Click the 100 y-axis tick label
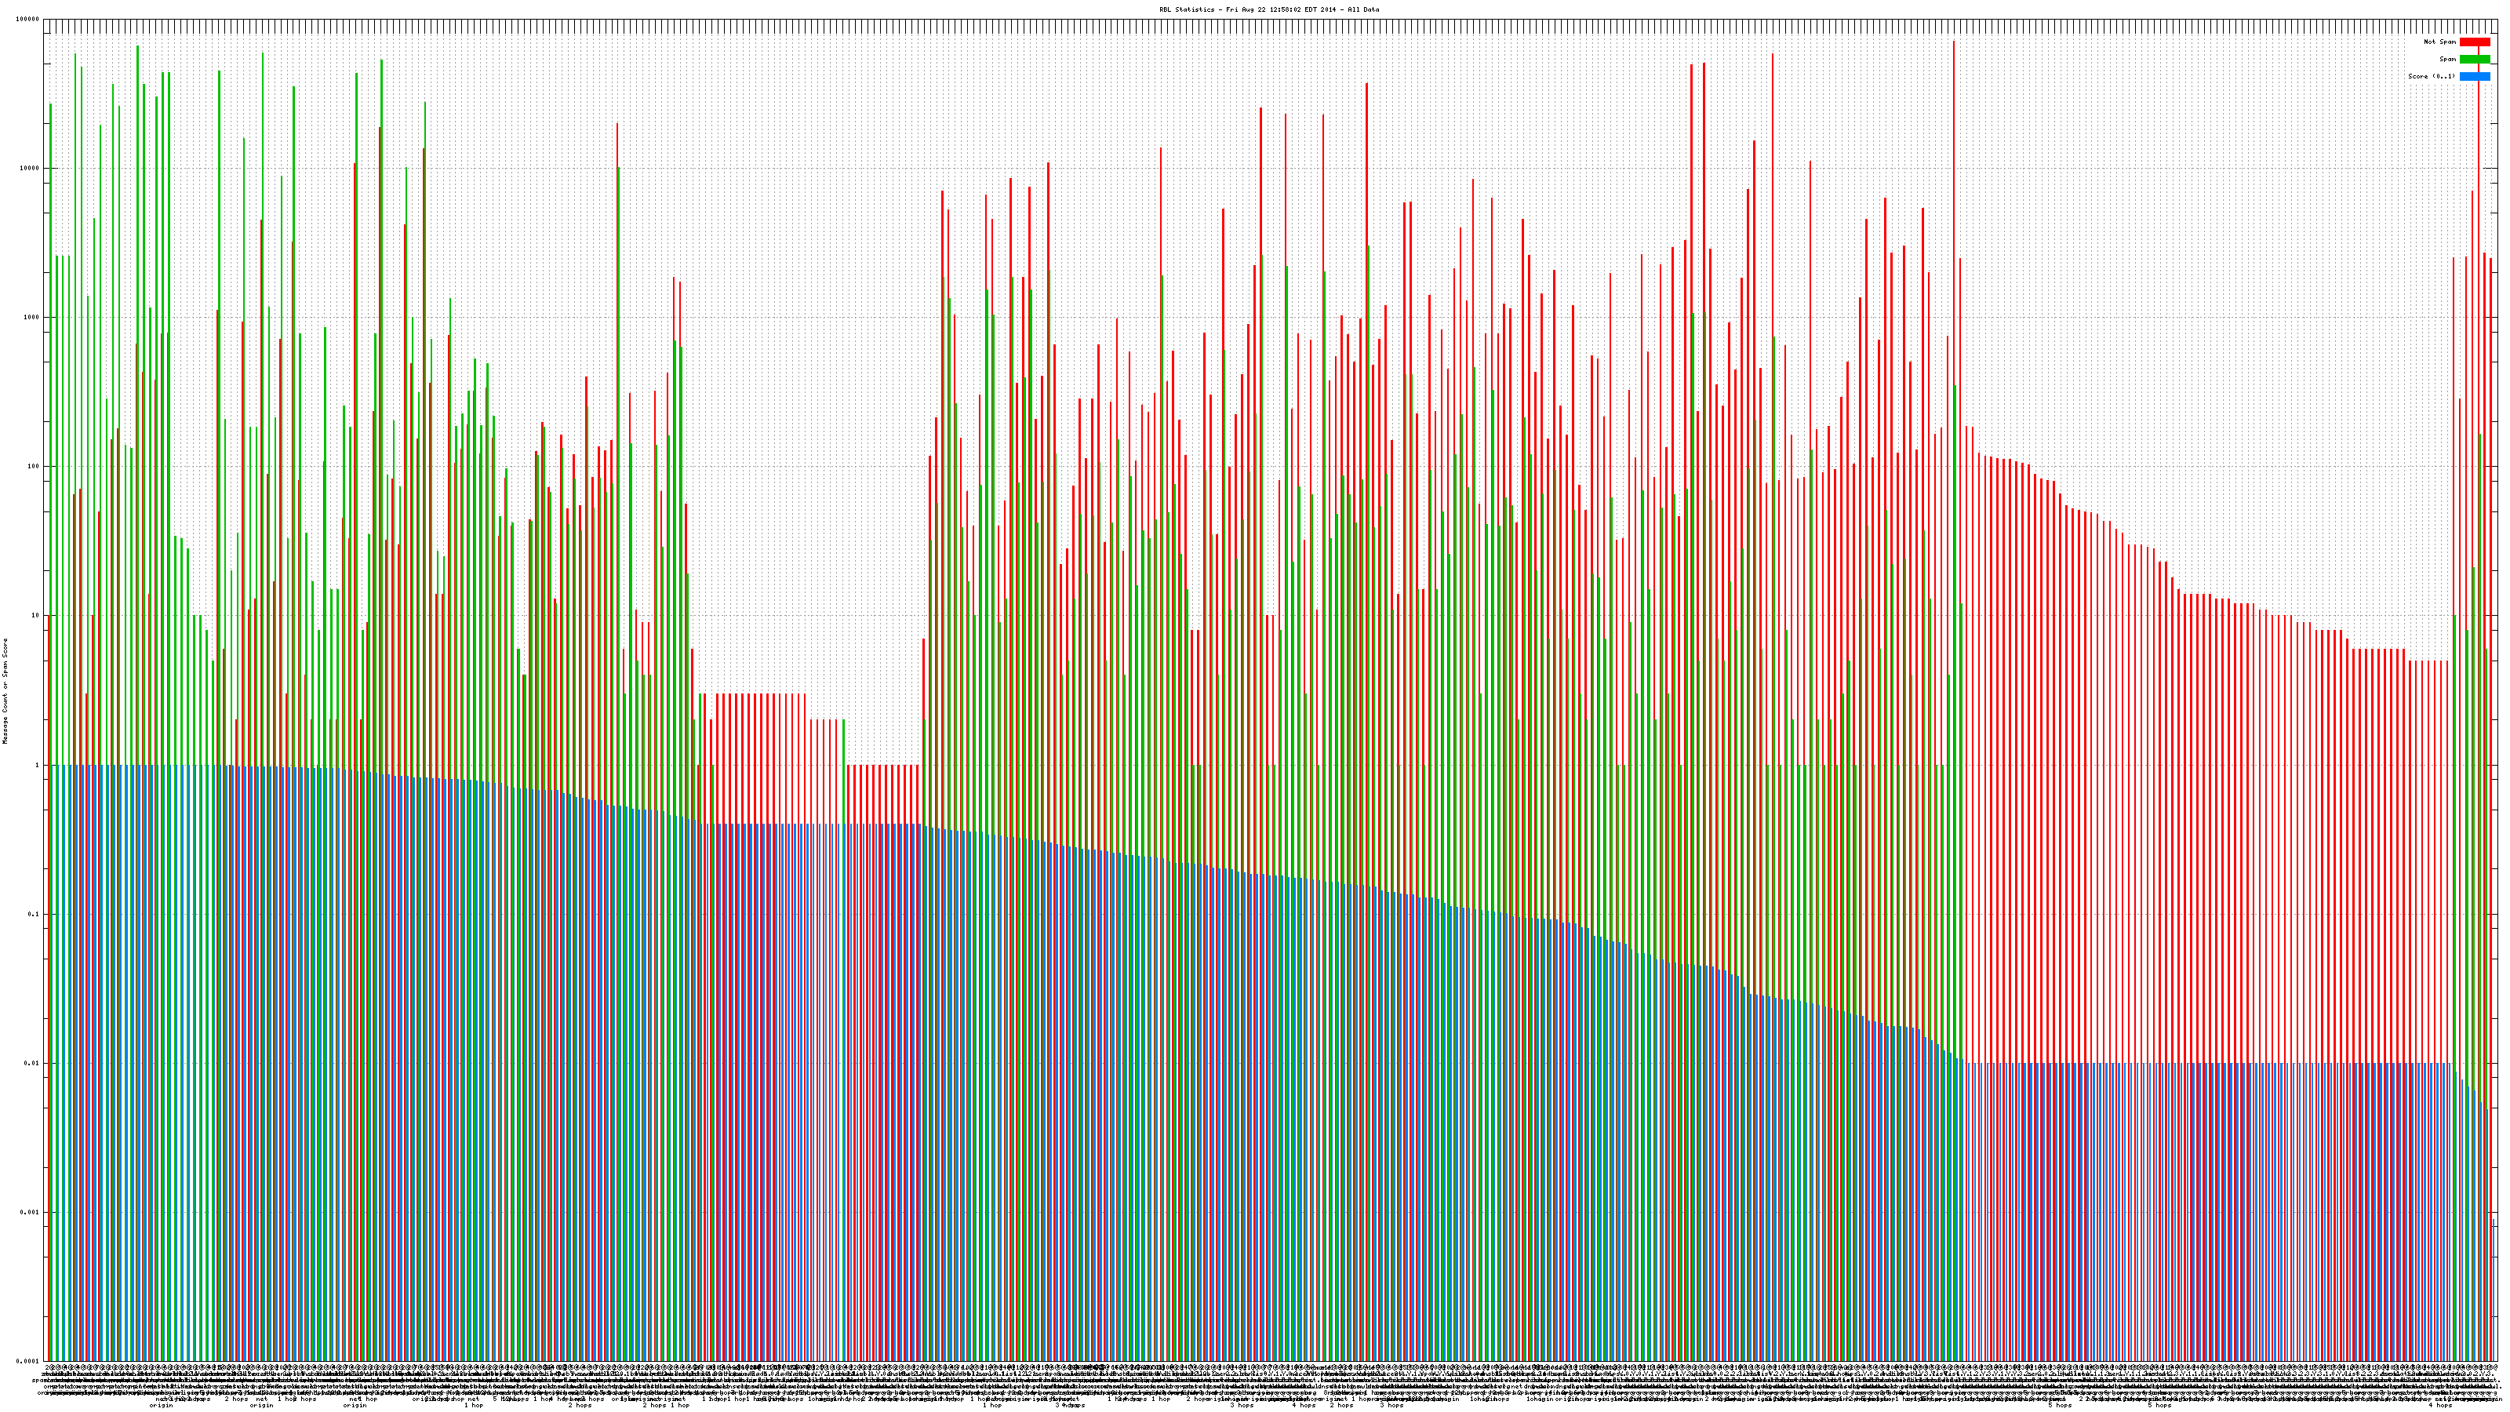The image size is (2510, 1412). pyautogui.click(x=34, y=467)
